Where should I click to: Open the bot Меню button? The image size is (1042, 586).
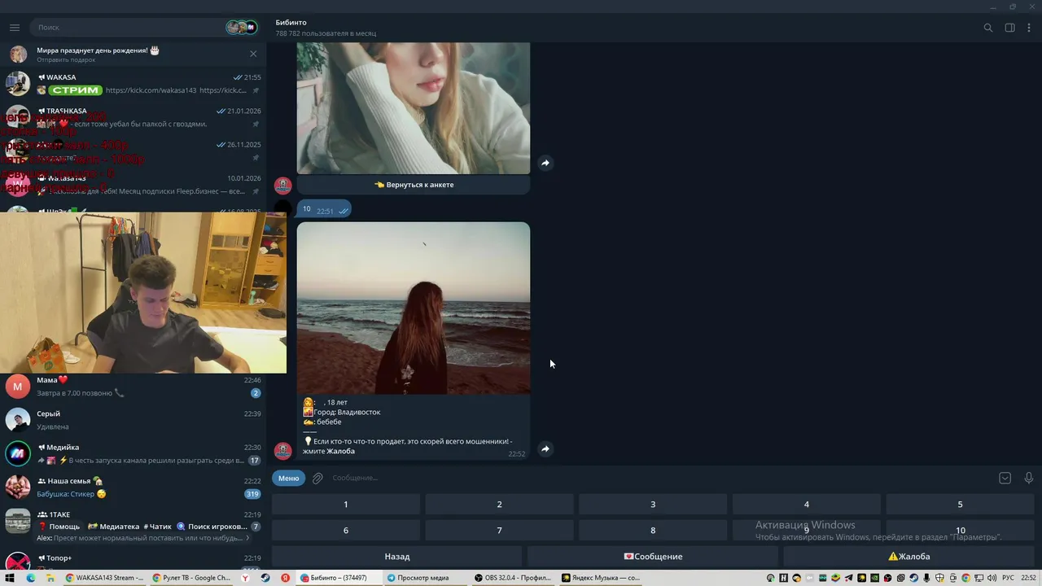coord(289,478)
